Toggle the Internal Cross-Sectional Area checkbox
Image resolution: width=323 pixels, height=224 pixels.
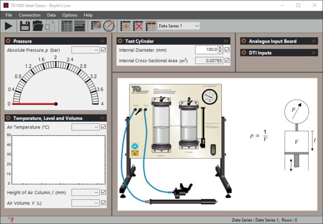[227, 60]
